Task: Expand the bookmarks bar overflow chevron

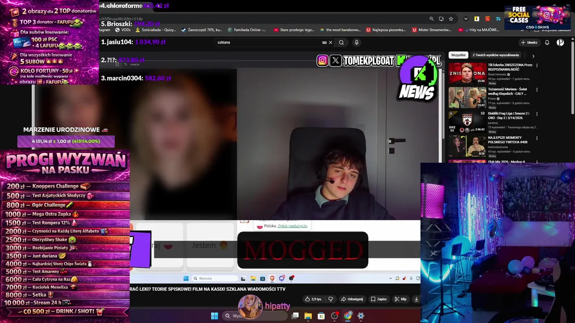Action: click(x=522, y=30)
